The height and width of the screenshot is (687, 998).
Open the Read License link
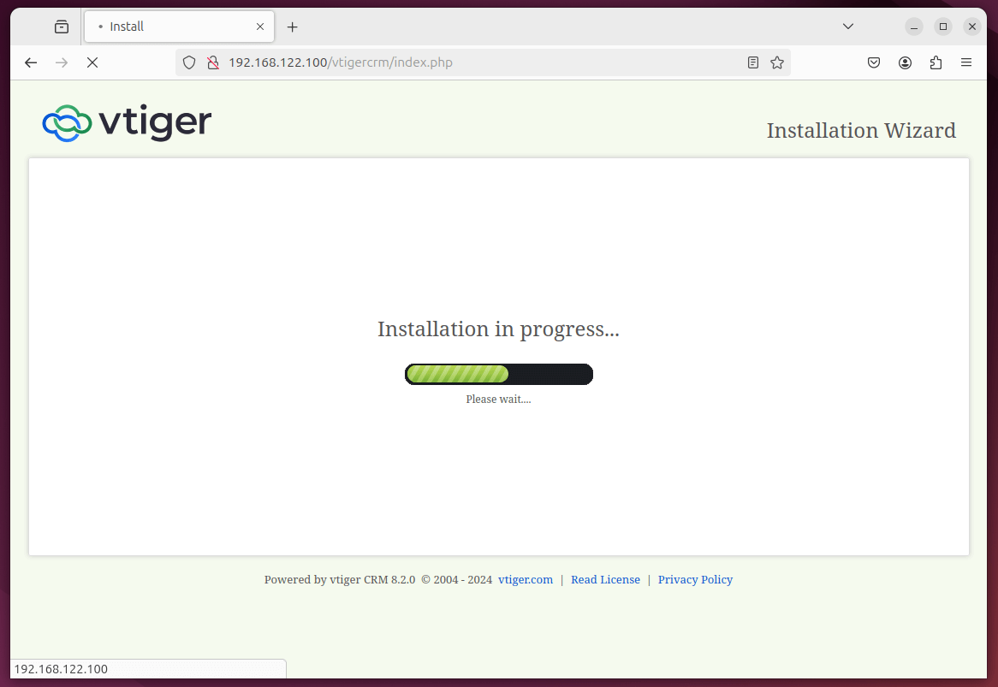point(605,579)
